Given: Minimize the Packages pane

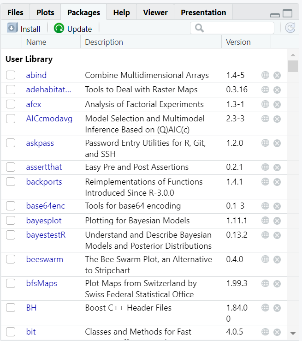Looking at the screenshot, I should pos(275,15).
